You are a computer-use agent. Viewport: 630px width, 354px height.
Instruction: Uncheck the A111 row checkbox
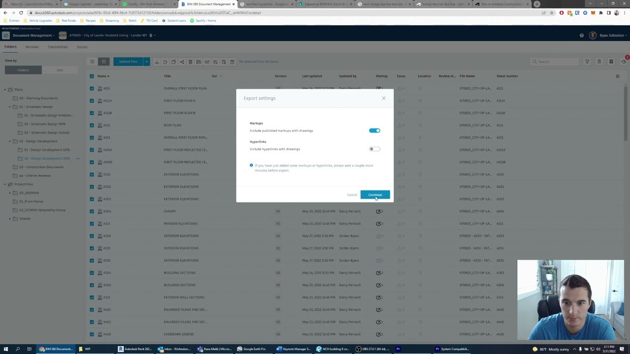point(92,88)
